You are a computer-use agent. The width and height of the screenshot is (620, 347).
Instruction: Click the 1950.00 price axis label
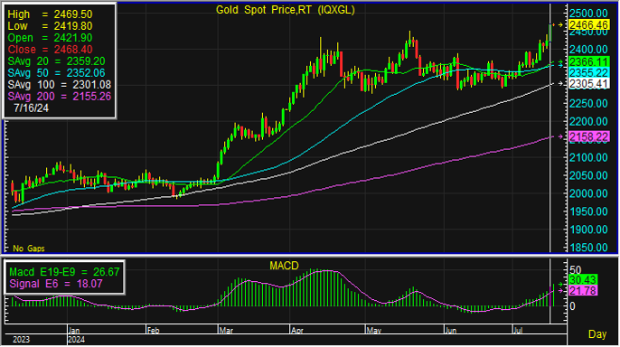click(x=588, y=211)
